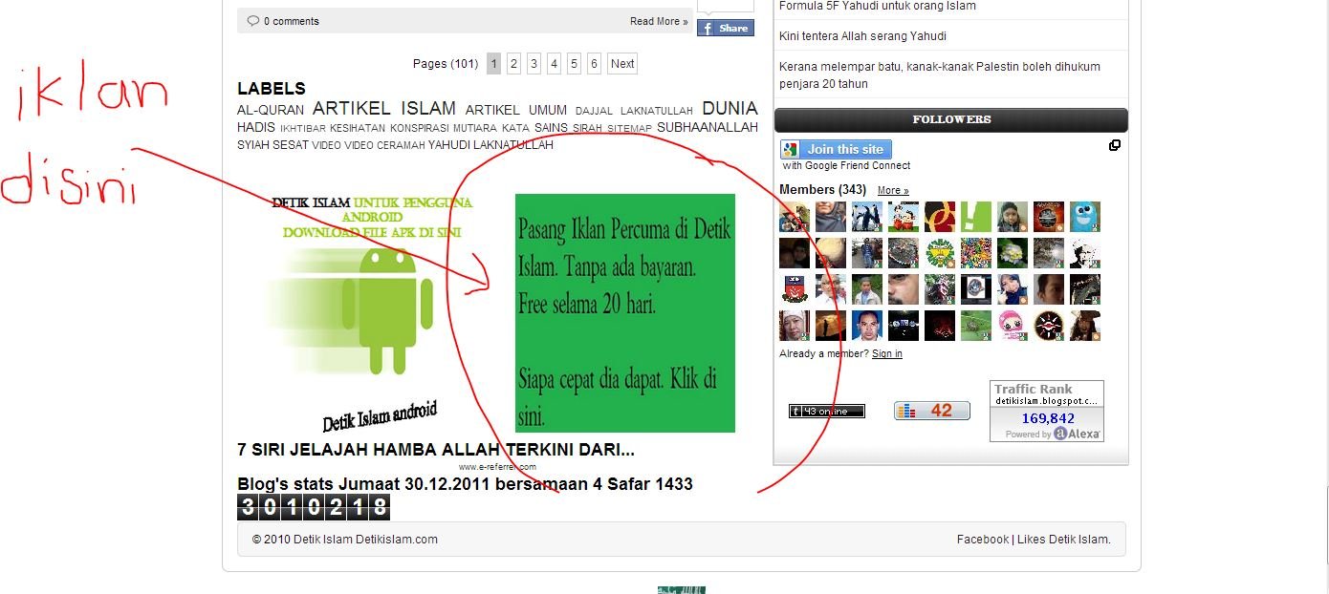The image size is (1329, 594).
Task: Open the Kini tentera Allah serang Yahudi post
Action: (862, 36)
